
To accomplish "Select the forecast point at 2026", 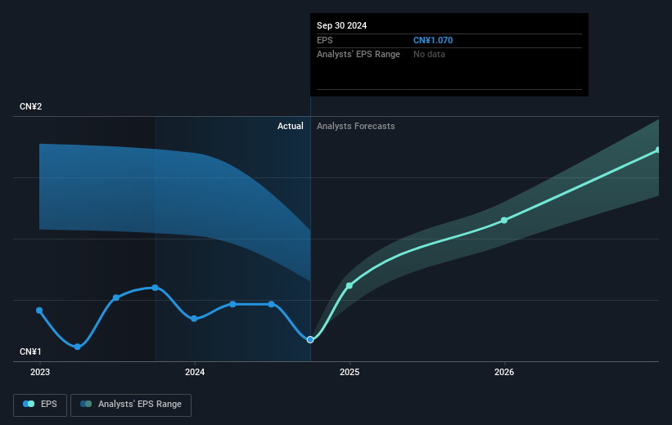I will click(x=504, y=220).
